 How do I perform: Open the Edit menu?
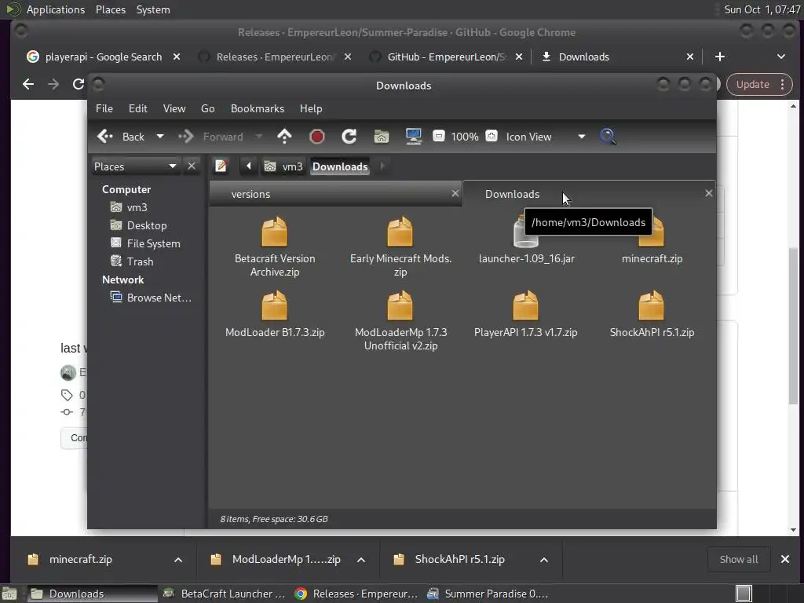pyautogui.click(x=138, y=108)
